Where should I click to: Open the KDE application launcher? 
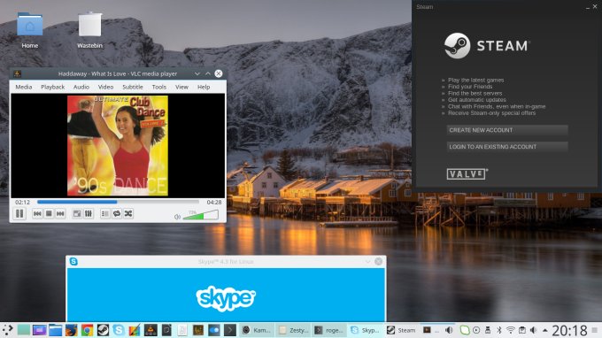(x=8, y=330)
